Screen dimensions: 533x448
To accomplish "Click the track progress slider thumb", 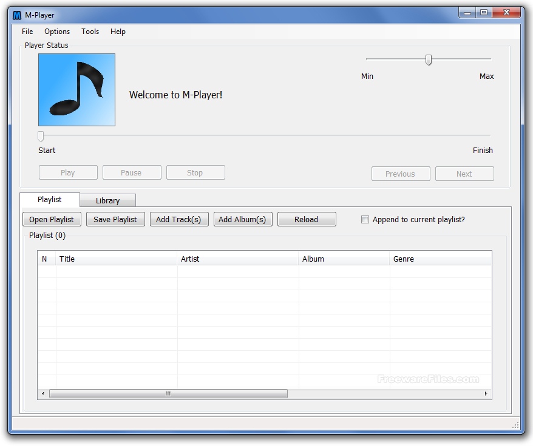I will click(x=41, y=137).
